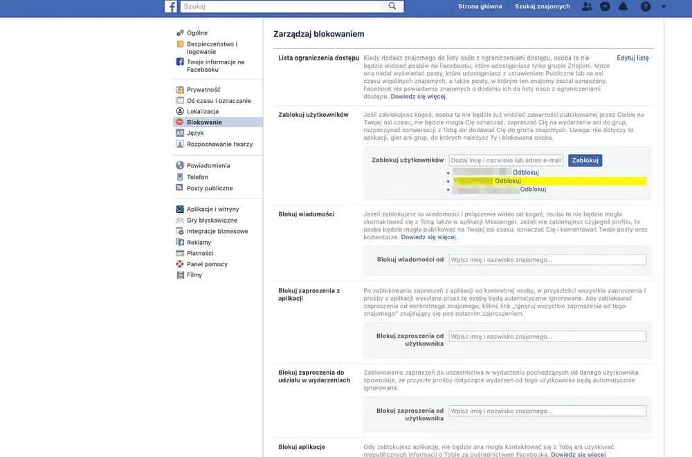Select the Prywatność padlock icon
Image resolution: width=692 pixels, height=457 pixels.
[x=180, y=90]
